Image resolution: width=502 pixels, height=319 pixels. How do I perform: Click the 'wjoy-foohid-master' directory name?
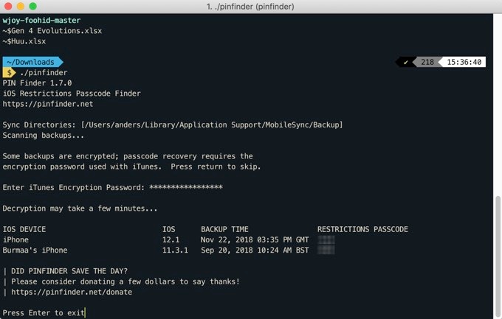coord(42,21)
